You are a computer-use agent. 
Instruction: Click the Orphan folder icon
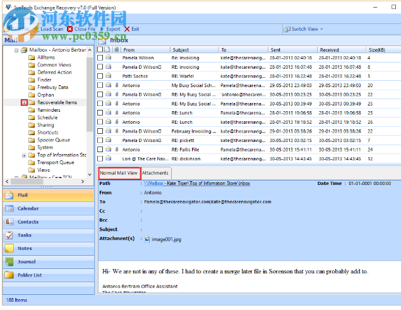[32, 95]
